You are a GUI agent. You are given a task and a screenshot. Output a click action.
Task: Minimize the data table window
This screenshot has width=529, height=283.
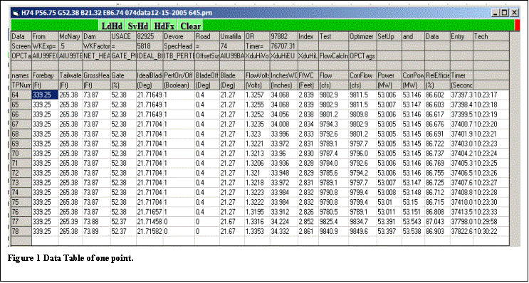pyautogui.click(x=496, y=13)
